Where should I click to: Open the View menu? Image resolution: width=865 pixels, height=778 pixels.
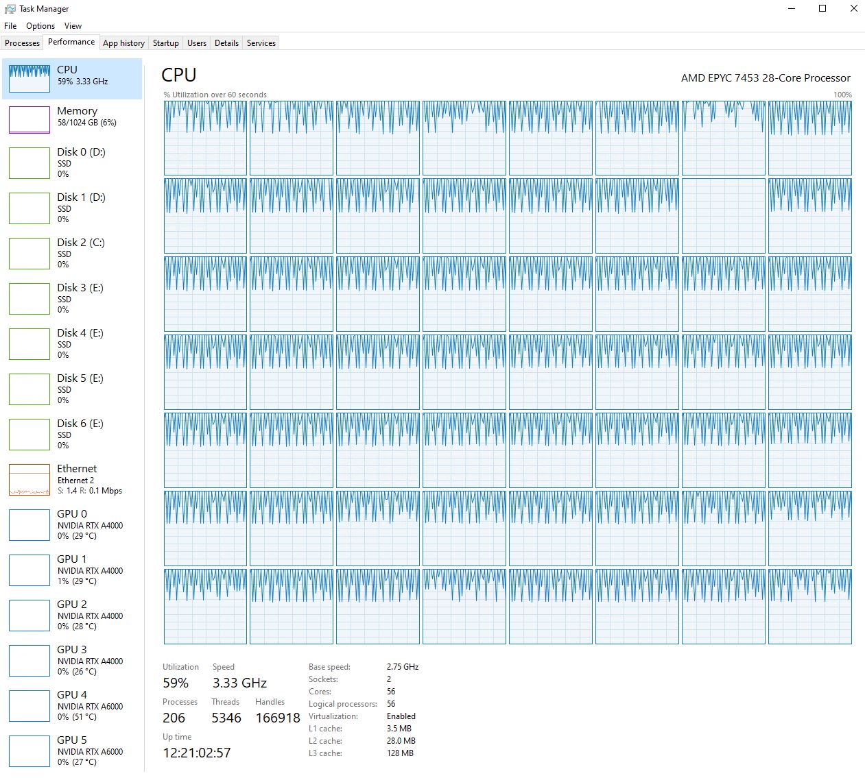click(x=73, y=25)
